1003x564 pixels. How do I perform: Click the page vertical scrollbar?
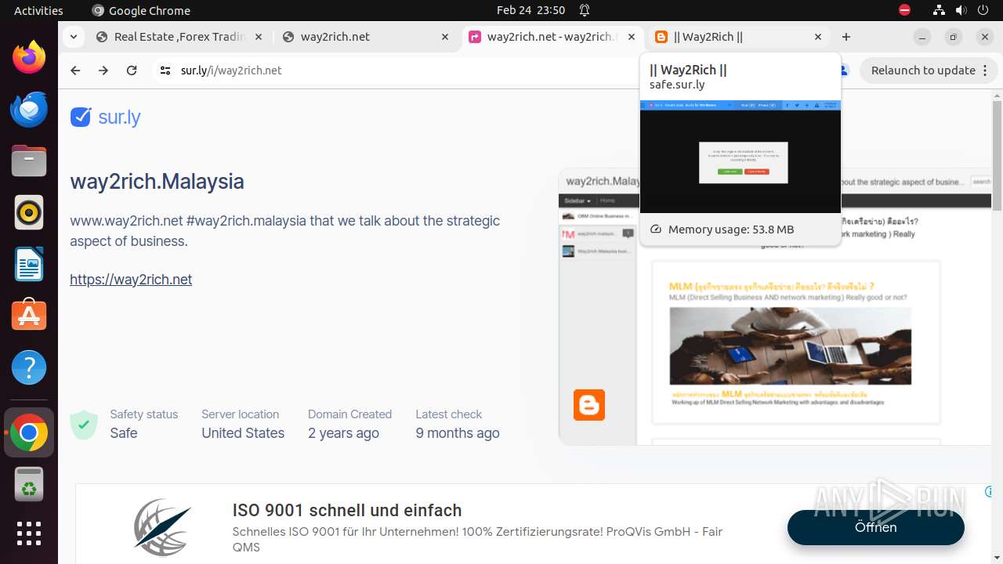997,157
